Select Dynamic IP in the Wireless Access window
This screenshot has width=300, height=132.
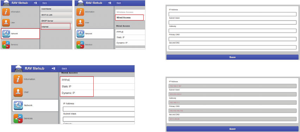click(x=130, y=43)
